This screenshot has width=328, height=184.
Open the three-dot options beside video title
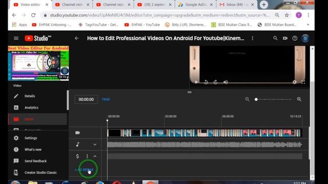click(x=253, y=38)
